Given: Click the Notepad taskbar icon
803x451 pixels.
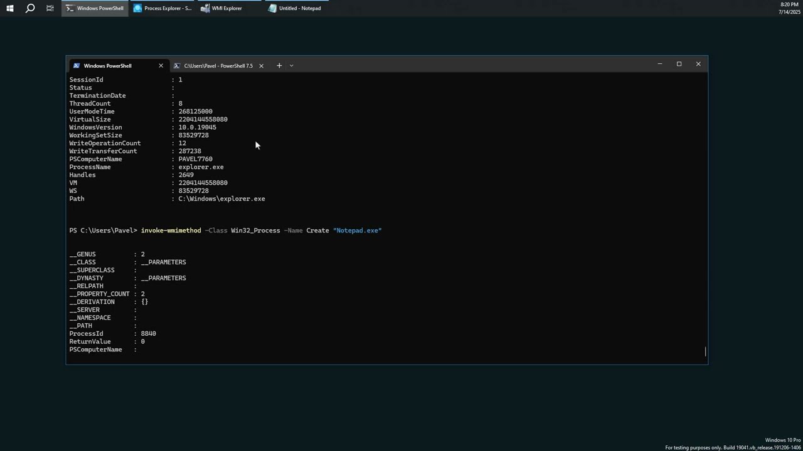Looking at the screenshot, I should (272, 8).
